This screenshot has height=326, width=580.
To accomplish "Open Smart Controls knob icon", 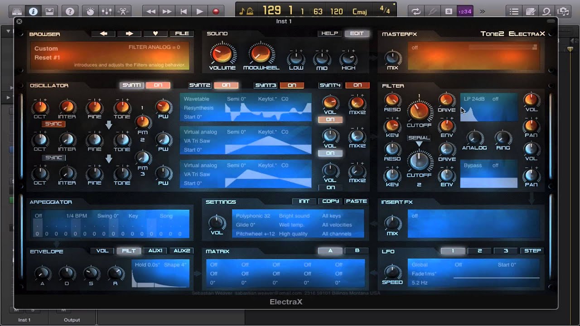I will coord(90,11).
